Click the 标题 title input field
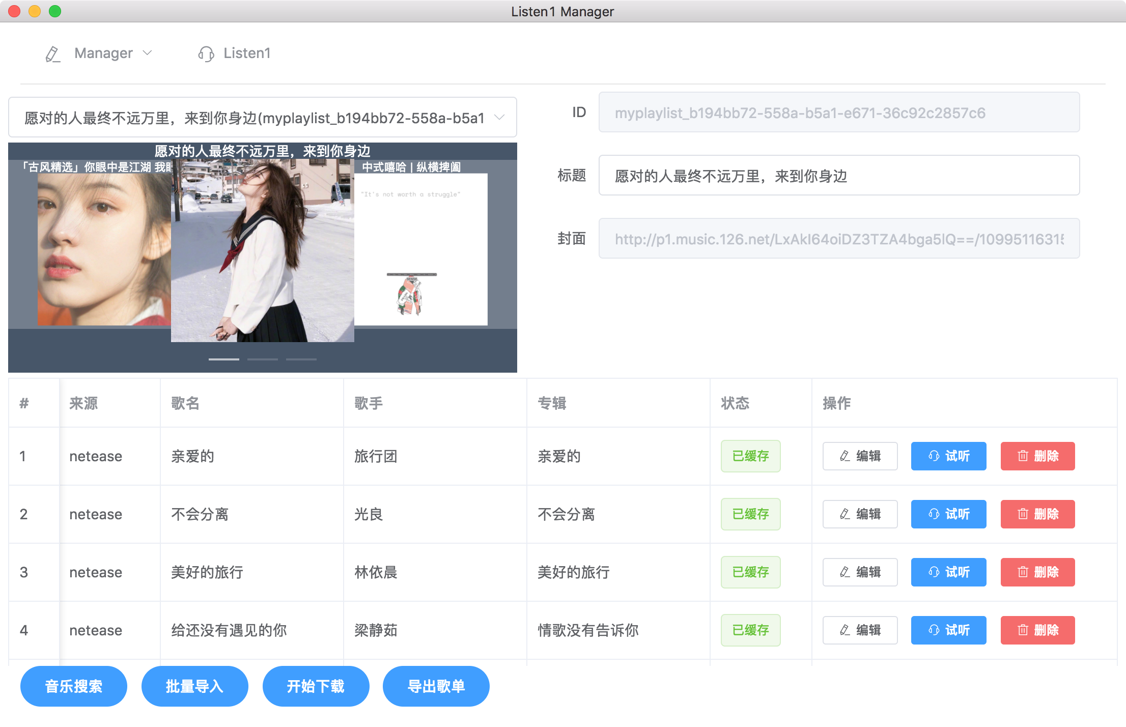Image resolution: width=1126 pixels, height=727 pixels. [x=838, y=176]
